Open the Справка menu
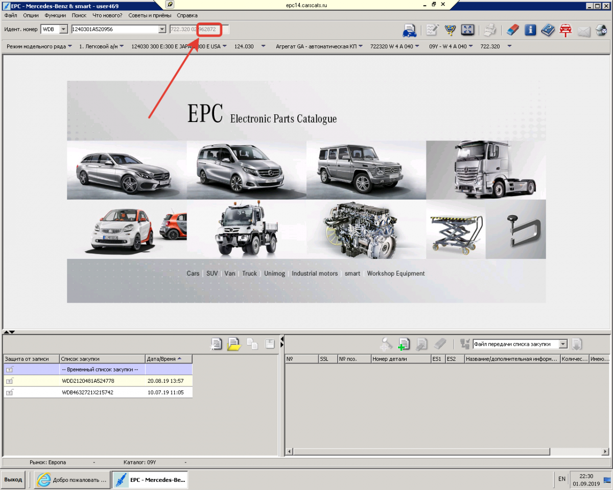The image size is (613, 490). 187,15
